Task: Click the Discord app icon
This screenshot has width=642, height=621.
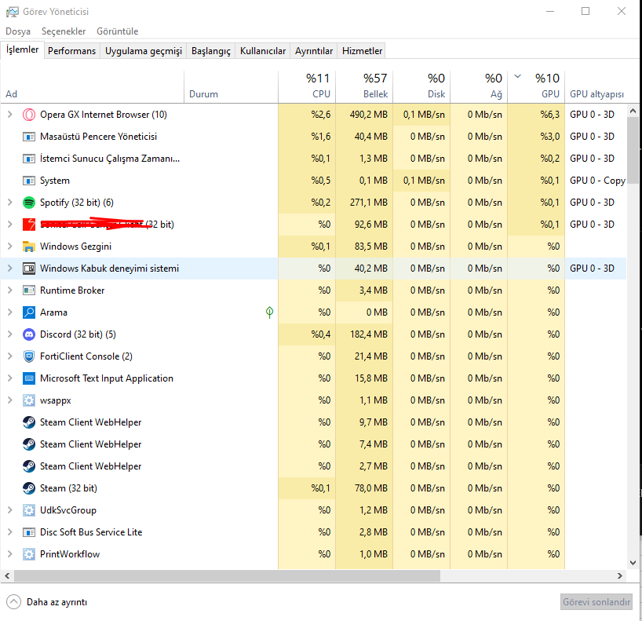Action: pos(29,334)
